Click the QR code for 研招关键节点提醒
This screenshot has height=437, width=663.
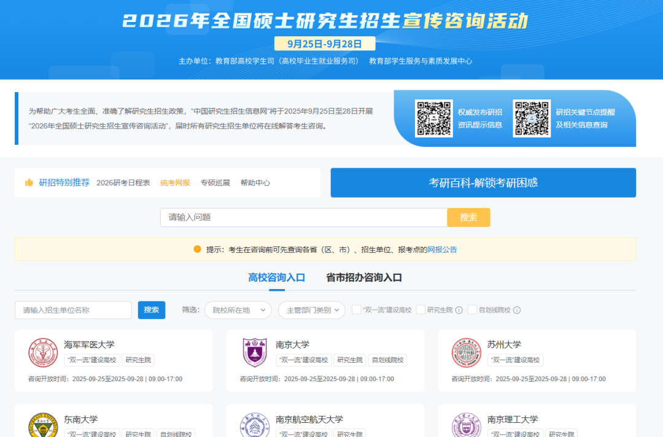pyautogui.click(x=532, y=118)
